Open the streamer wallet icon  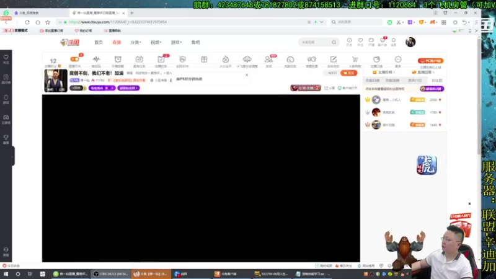tap(376, 61)
